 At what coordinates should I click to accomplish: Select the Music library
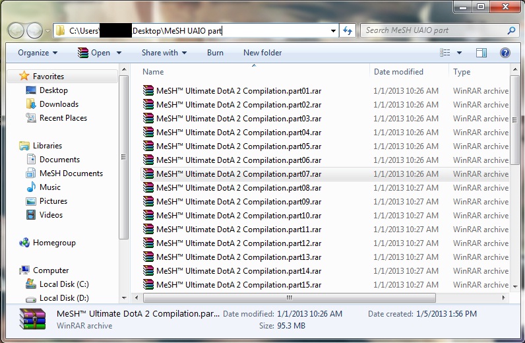tap(50, 187)
